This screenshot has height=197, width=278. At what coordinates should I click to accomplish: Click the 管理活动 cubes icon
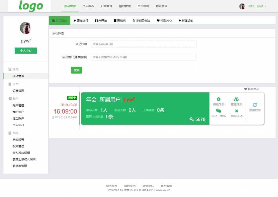tap(236, 99)
